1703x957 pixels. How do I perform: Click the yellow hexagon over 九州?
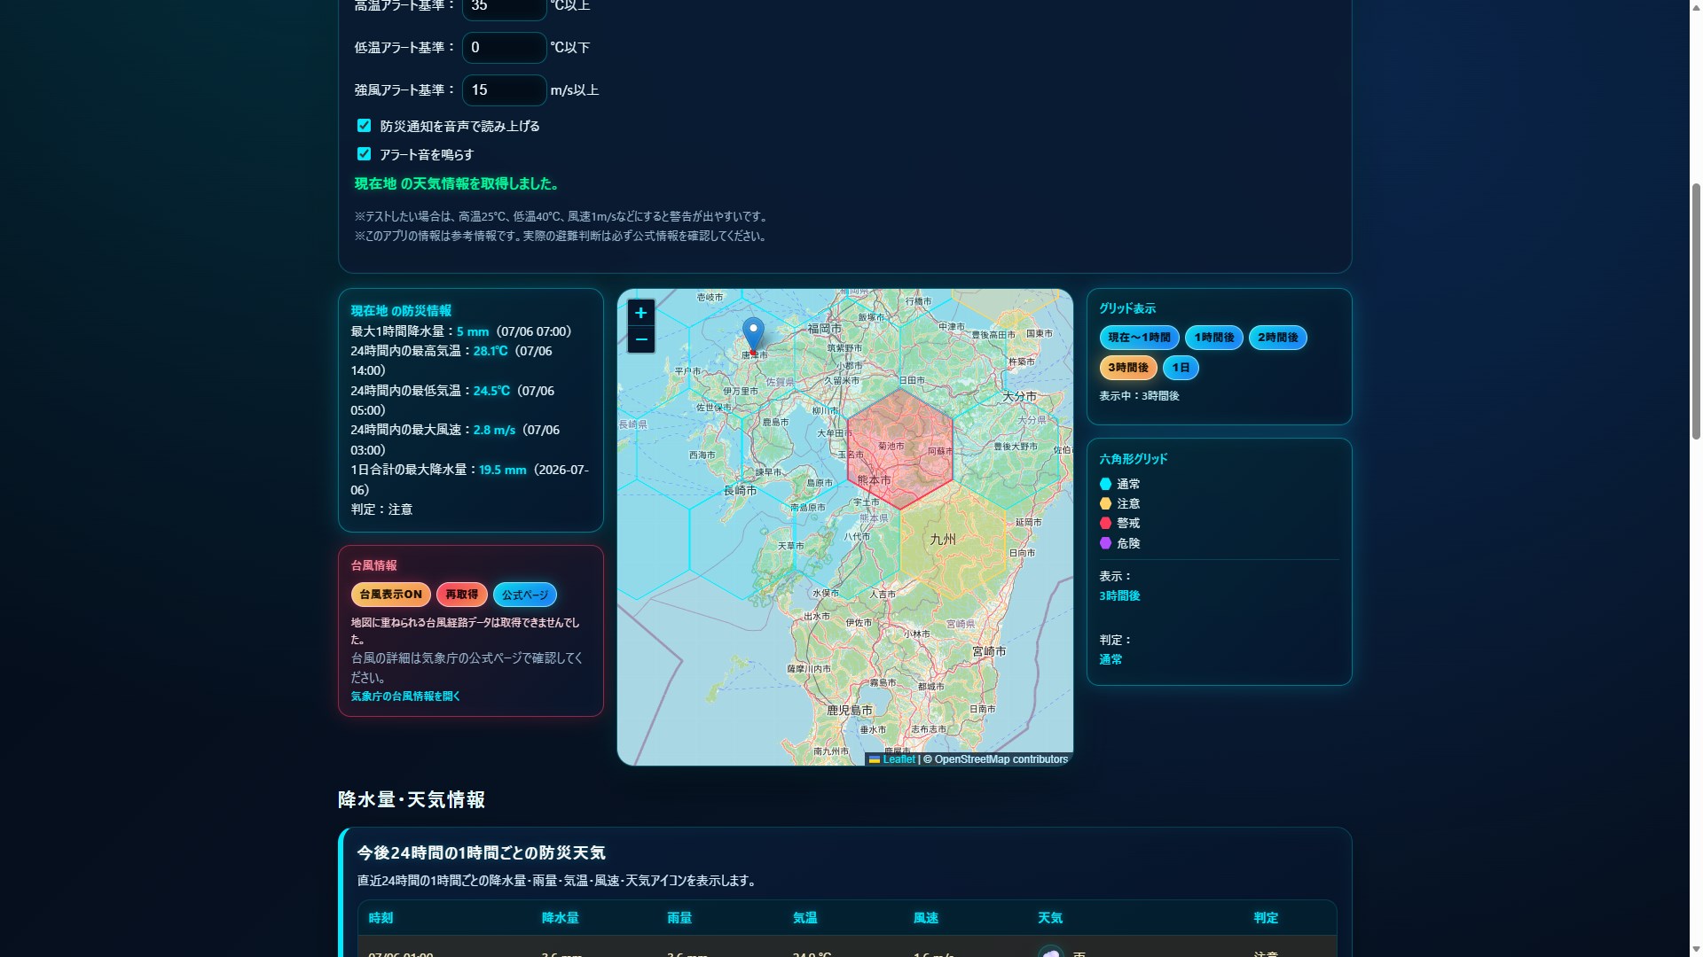point(953,541)
